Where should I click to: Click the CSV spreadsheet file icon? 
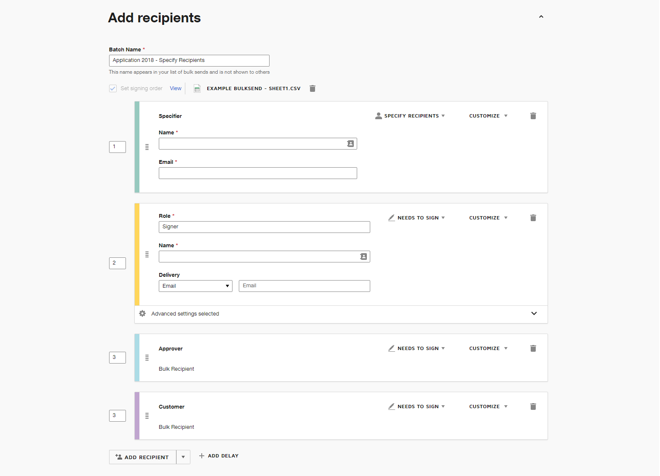tap(197, 88)
